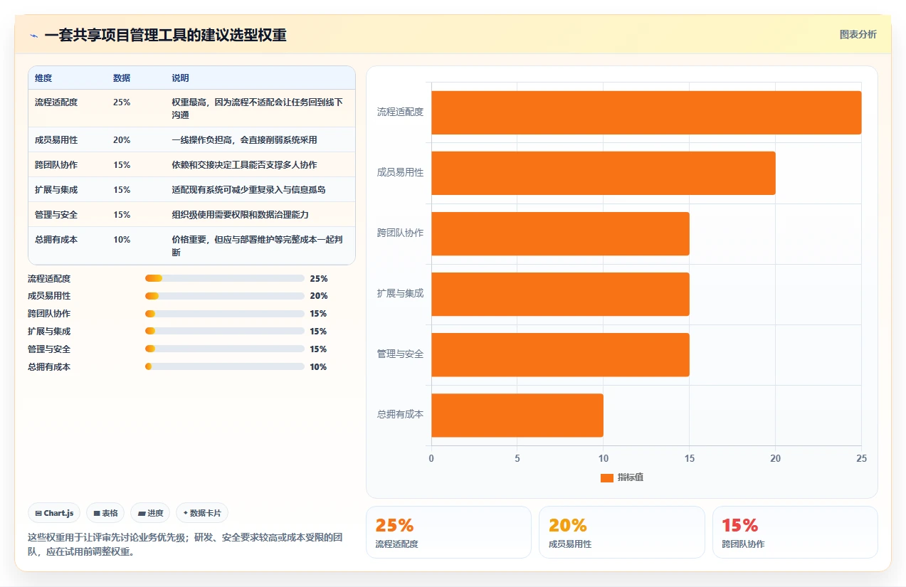Click the 跨团队协作 progress bar
The width and height of the screenshot is (906, 587).
point(224,314)
